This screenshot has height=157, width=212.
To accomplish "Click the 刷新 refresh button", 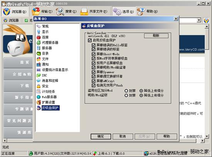I will click(x=156, y=36).
